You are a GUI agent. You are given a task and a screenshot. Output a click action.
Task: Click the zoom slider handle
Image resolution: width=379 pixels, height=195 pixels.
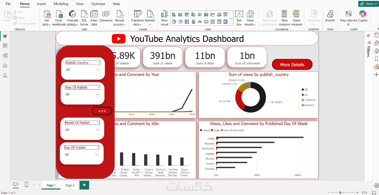point(341,193)
